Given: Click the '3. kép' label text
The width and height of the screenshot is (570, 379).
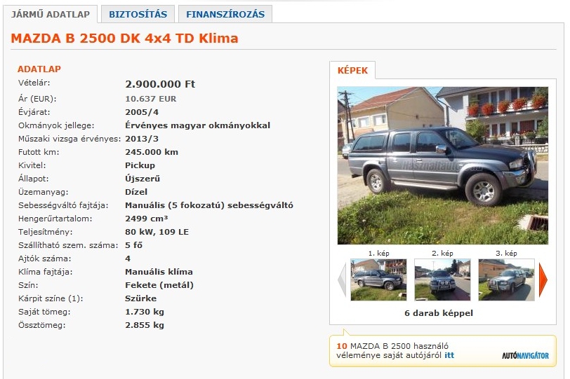Looking at the screenshot, I should [506, 253].
